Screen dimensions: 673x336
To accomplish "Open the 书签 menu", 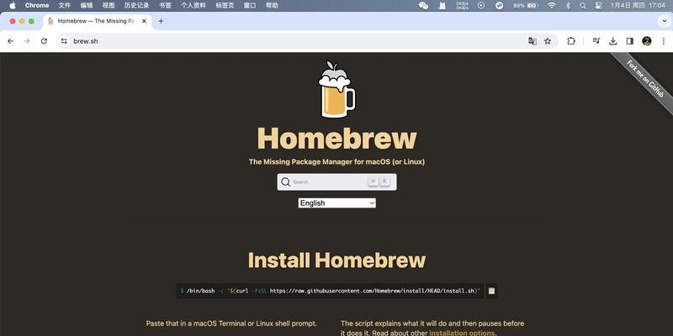I will [165, 6].
